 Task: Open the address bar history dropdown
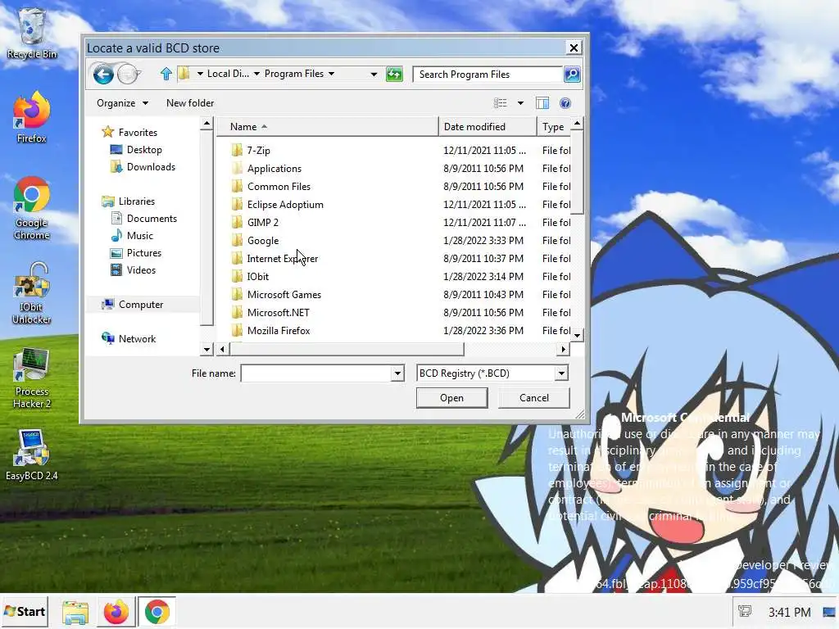[374, 75]
